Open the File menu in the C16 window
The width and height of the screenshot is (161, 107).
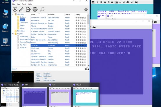(x=108, y=19)
